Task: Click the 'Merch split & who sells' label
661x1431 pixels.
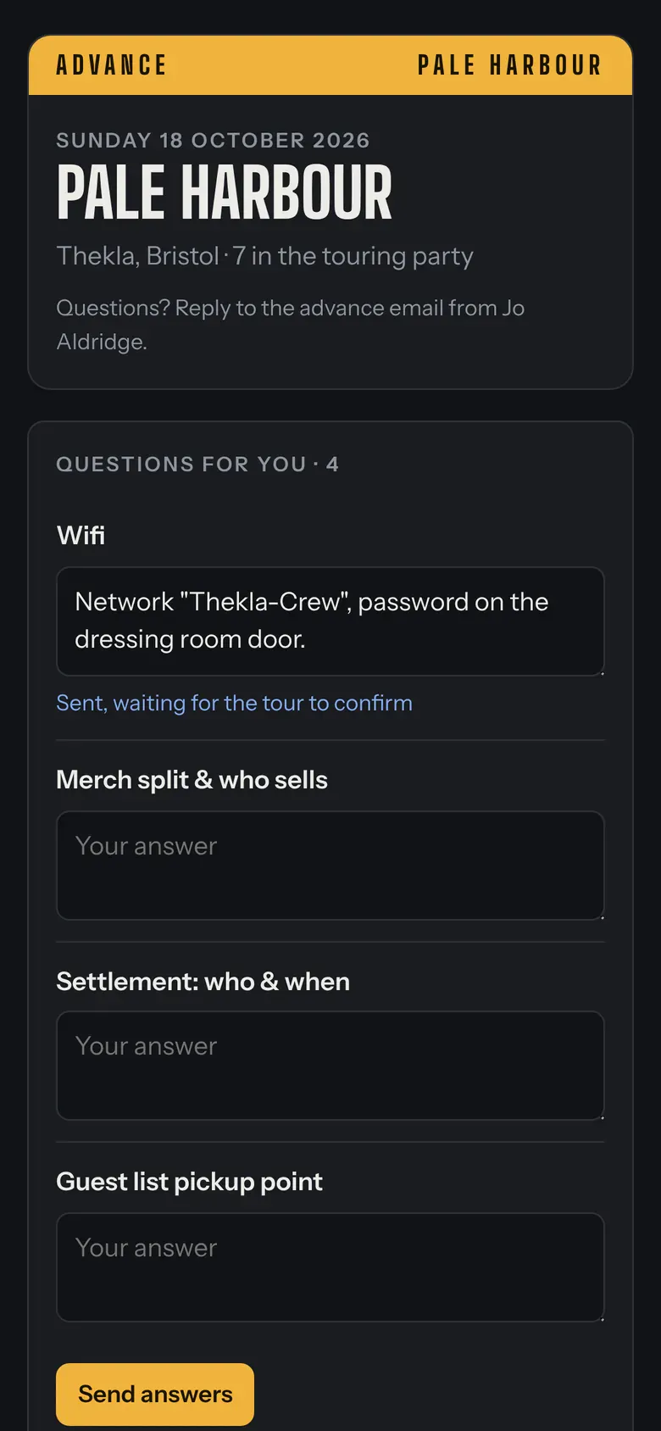Action: [192, 780]
